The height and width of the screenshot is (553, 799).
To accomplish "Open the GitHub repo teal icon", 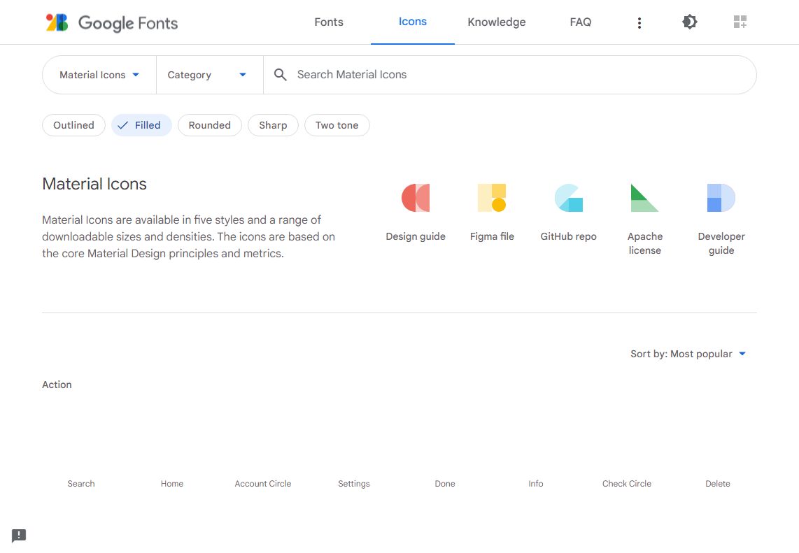I will [568, 198].
